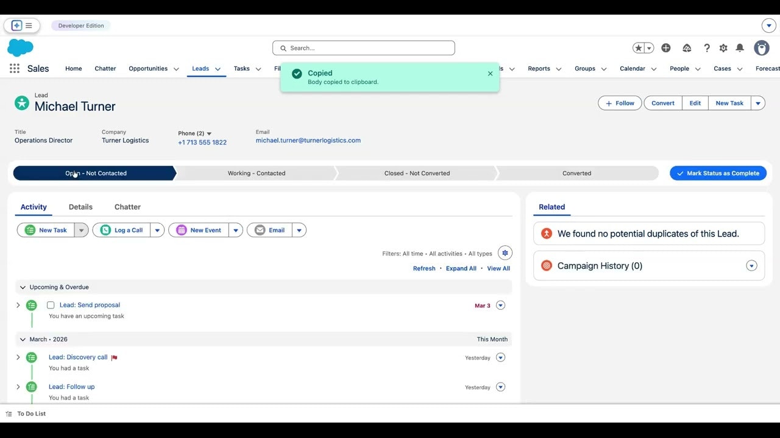View your notifications bell
The height and width of the screenshot is (438, 780).
(x=739, y=47)
